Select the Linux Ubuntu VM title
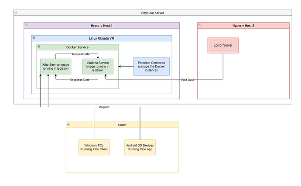Image resolution: width=301 pixels, height=186 pixels. [x=102, y=38]
